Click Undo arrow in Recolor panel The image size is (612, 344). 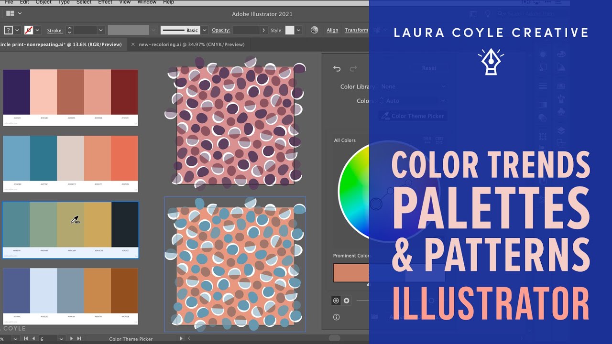point(337,69)
